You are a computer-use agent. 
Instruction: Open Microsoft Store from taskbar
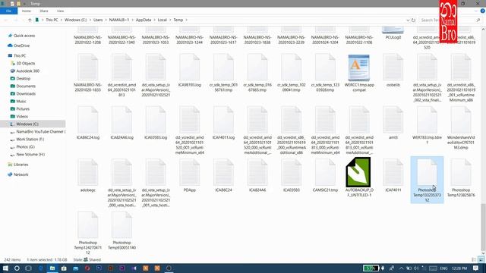tap(64, 268)
